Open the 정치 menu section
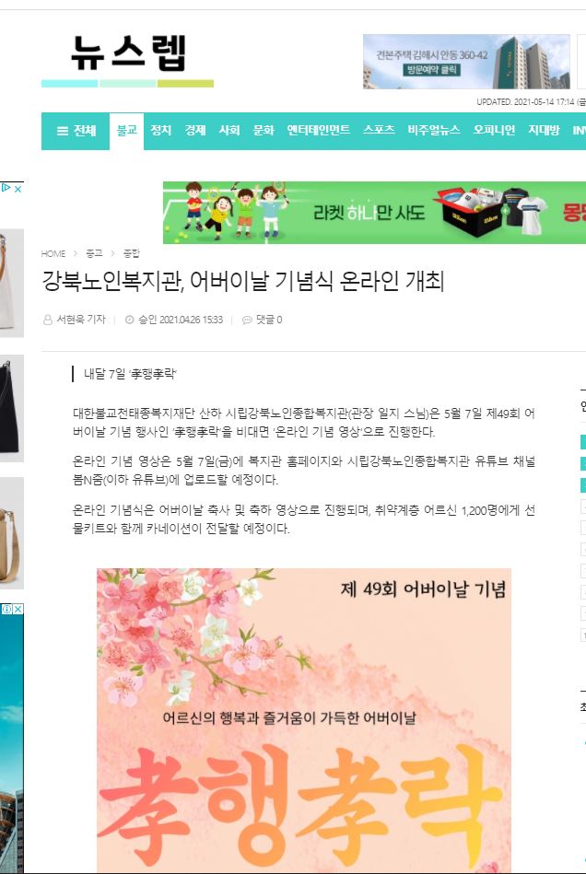The height and width of the screenshot is (874, 586). tap(160, 131)
